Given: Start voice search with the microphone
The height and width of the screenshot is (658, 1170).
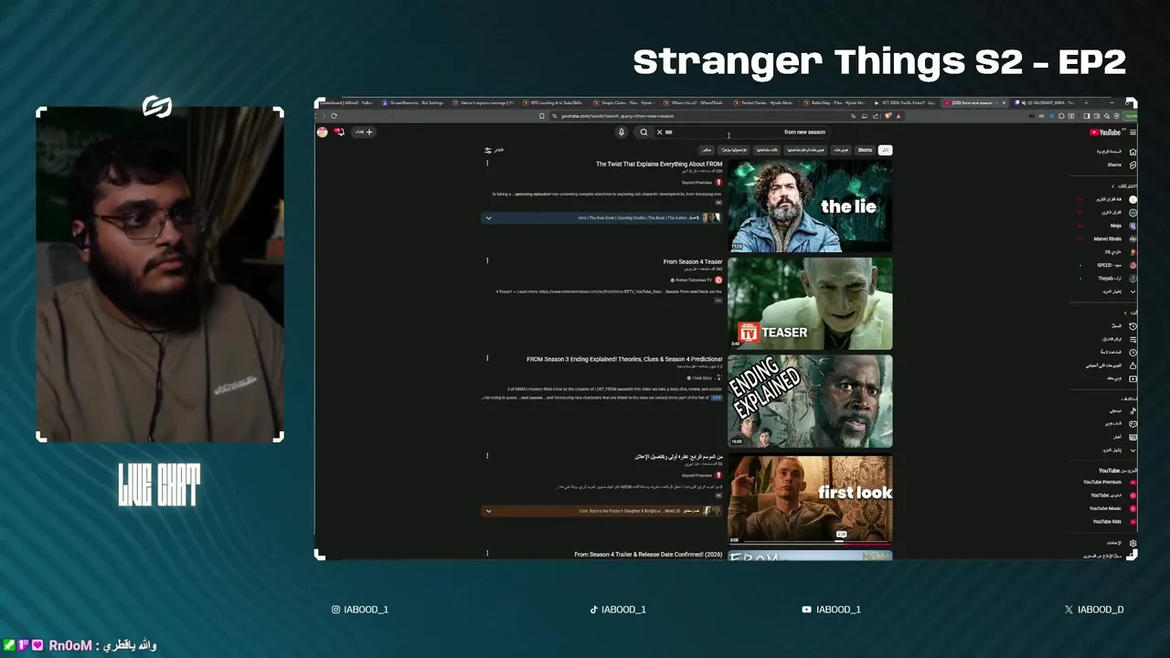Looking at the screenshot, I should (622, 132).
